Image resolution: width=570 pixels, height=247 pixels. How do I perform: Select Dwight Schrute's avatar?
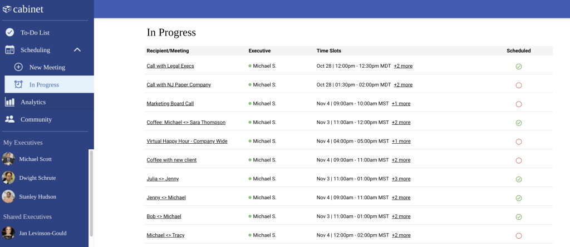point(8,178)
